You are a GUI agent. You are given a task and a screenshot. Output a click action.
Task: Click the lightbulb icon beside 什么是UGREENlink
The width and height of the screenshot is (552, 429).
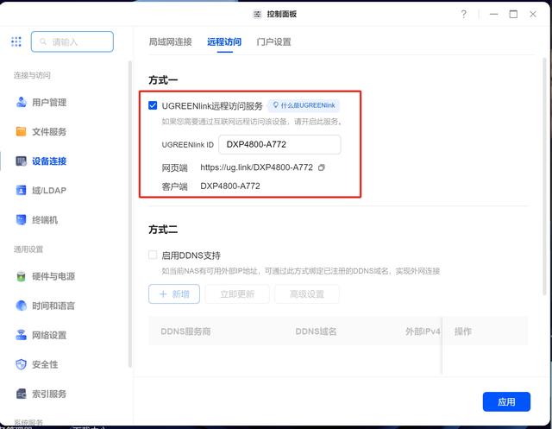coord(276,105)
